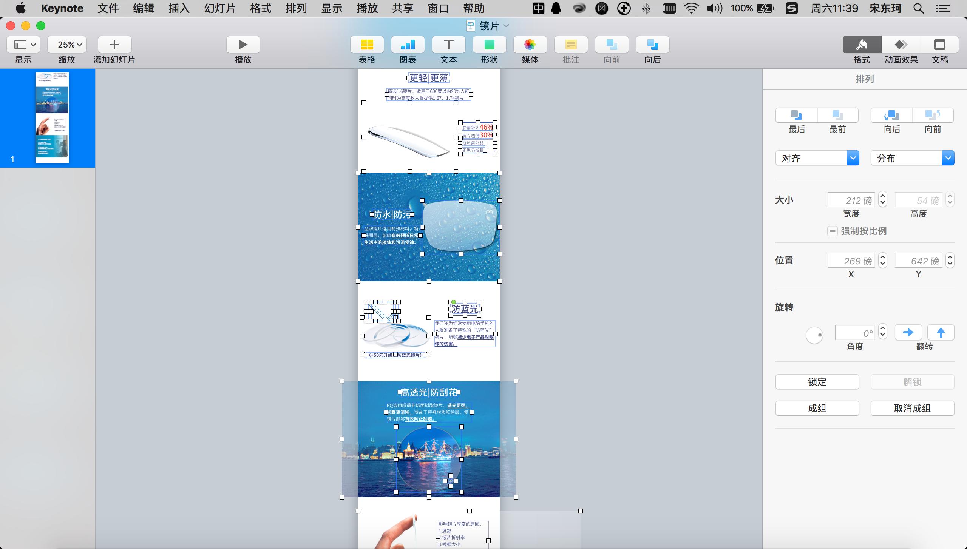
Task: Click the rotation angle dial
Action: [x=814, y=335]
